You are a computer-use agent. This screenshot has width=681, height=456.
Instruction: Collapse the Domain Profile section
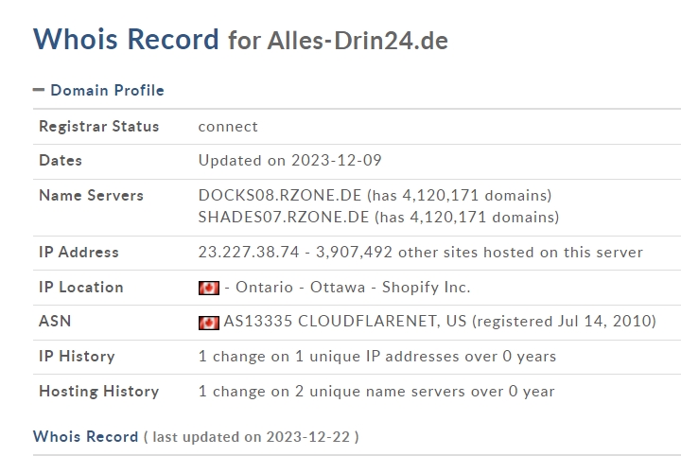click(39, 90)
